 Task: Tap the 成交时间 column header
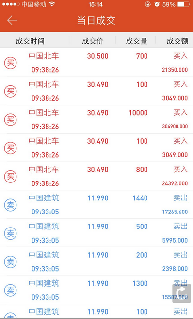tap(30, 41)
